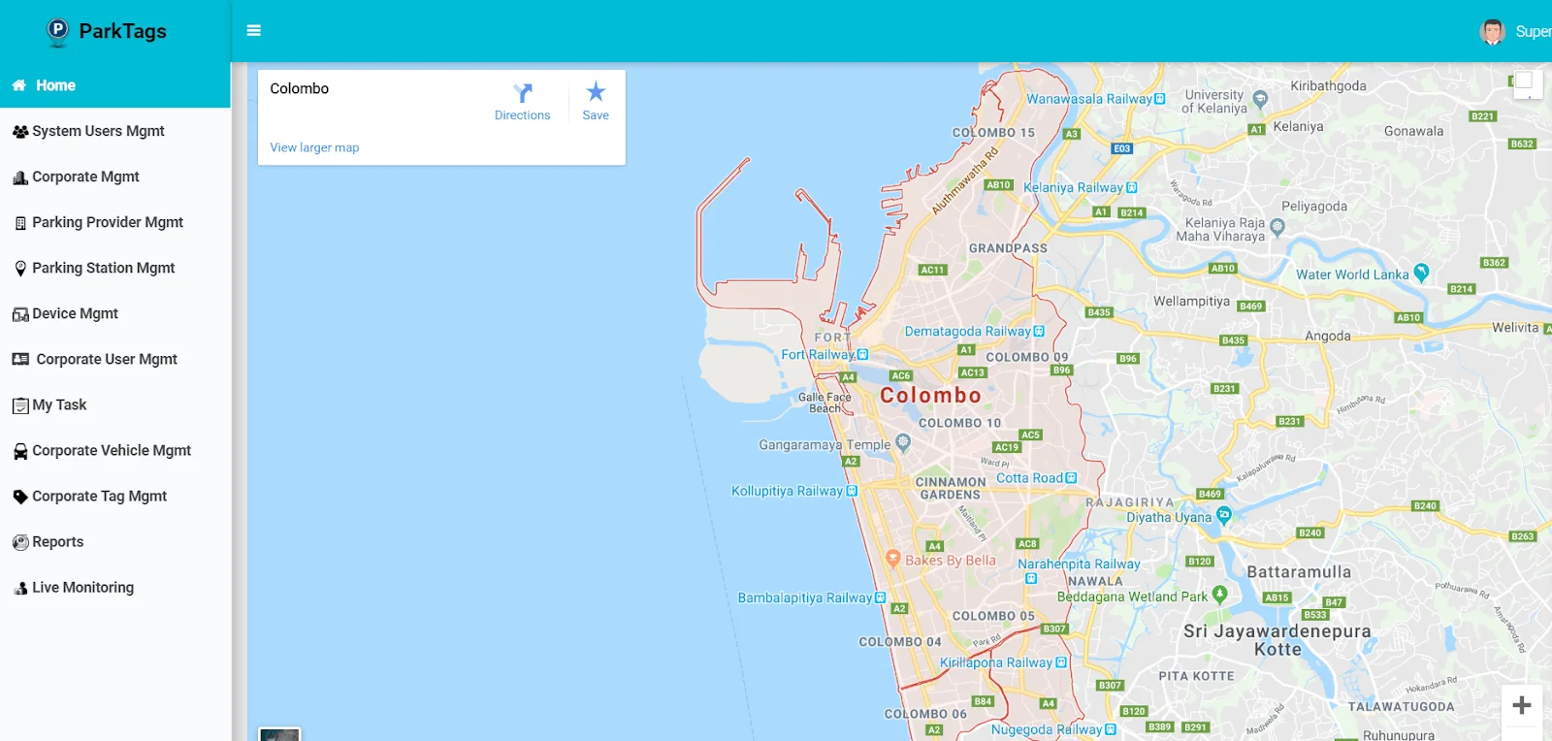This screenshot has height=741, width=1552.
Task: Open the Reports section
Action: click(x=57, y=541)
